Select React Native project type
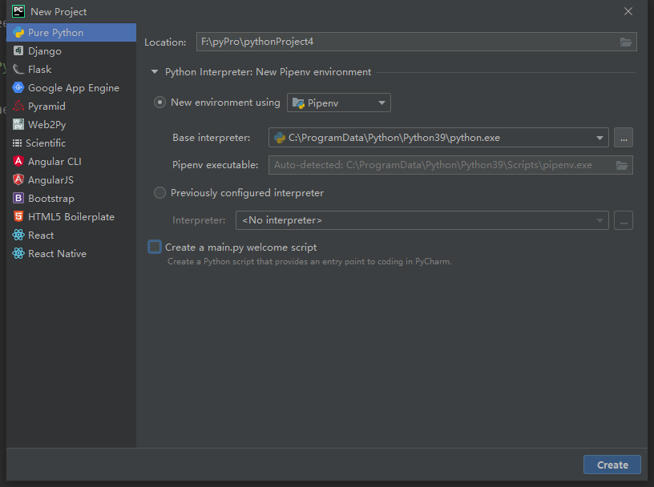This screenshot has height=487, width=654. click(x=71, y=253)
